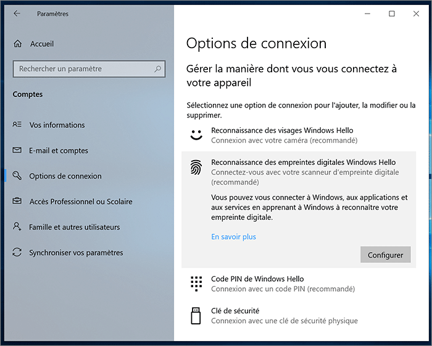Click the Accueil home icon
The image size is (432, 346).
pos(17,44)
